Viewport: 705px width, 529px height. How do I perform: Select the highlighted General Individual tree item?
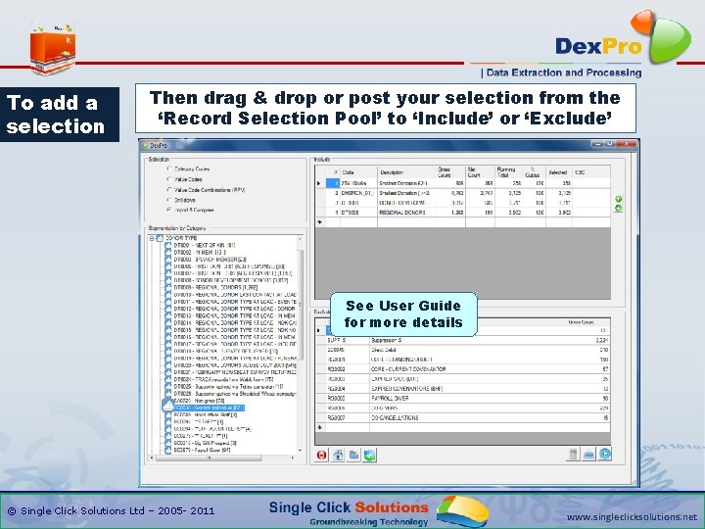click(x=210, y=408)
